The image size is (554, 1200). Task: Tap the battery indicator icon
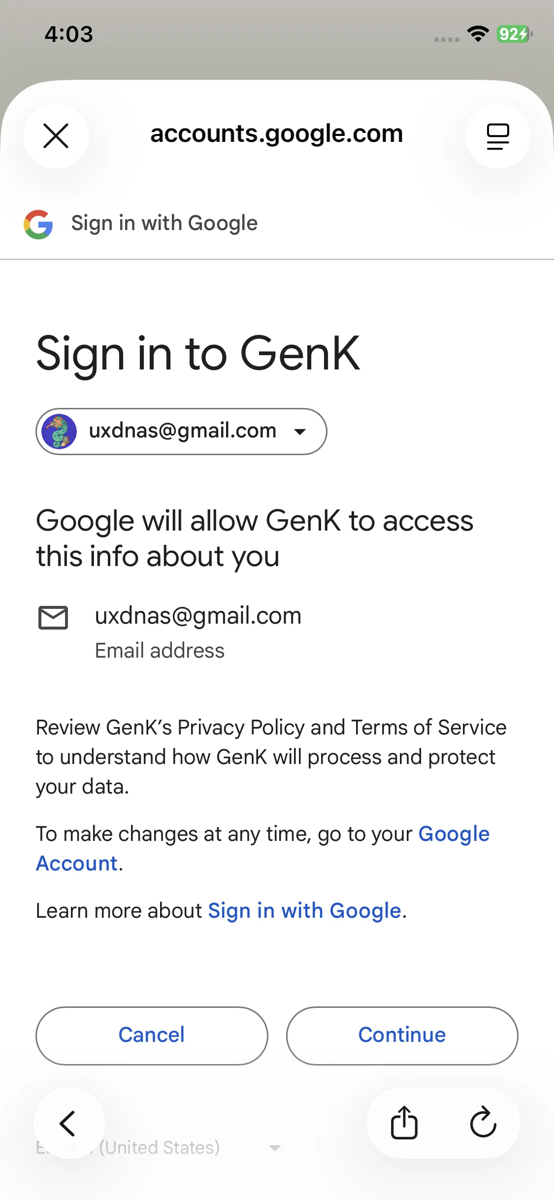(514, 34)
